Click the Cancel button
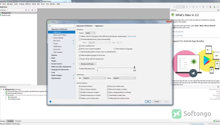This screenshot has height=125, width=220. pyautogui.click(x=156, y=101)
